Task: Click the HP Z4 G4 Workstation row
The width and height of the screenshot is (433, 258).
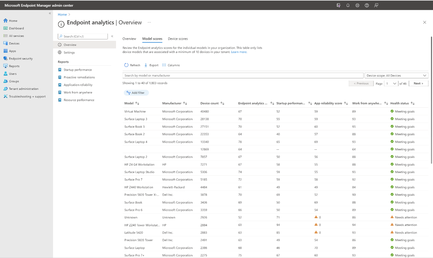Action: [x=275, y=164]
